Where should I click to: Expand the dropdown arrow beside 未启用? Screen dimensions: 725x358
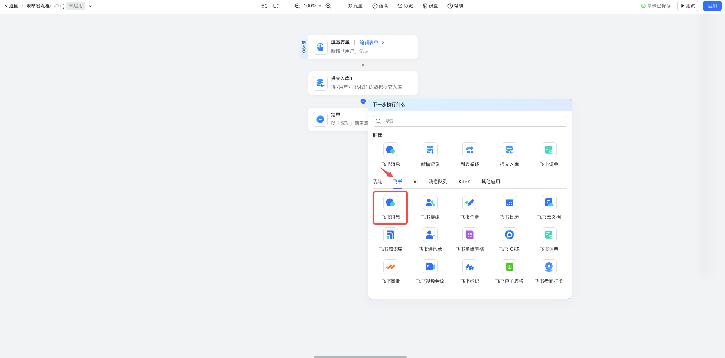coord(90,6)
